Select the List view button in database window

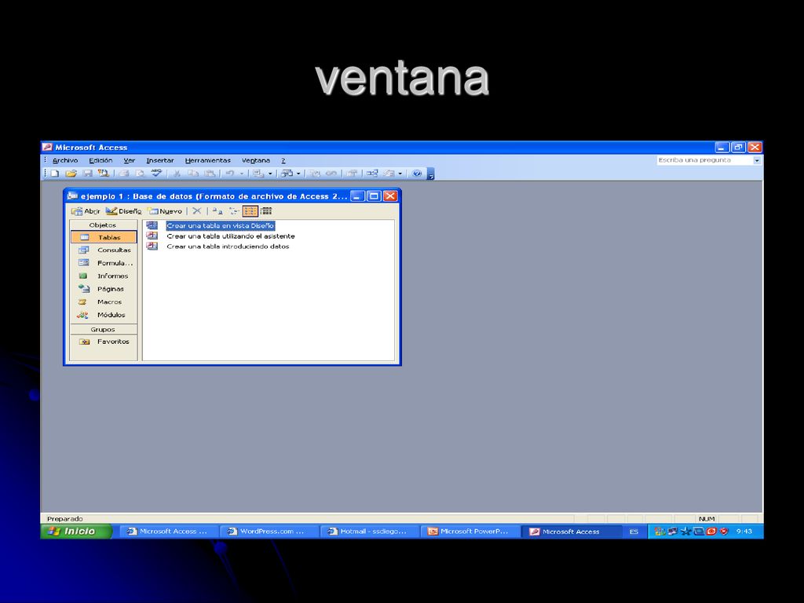point(250,210)
